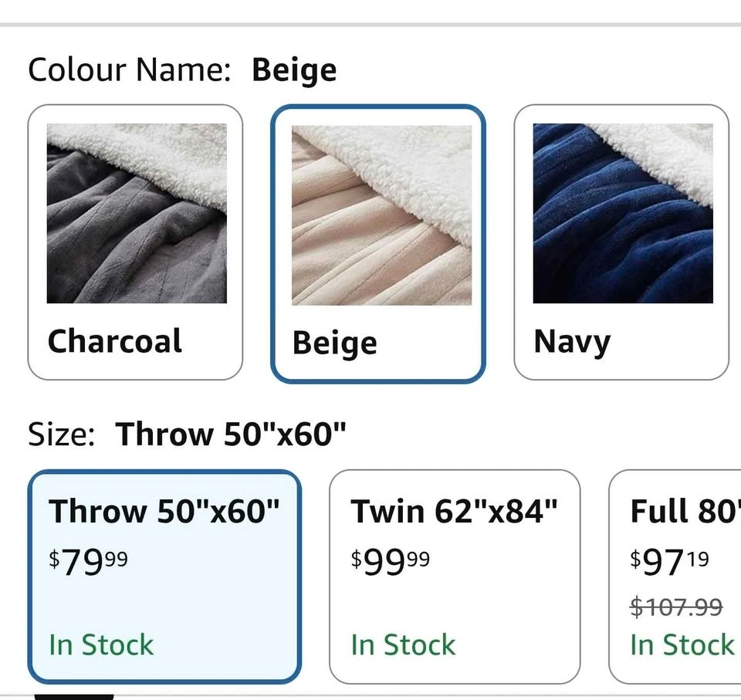Click the Beige text label
This screenshot has height=700, width=741.
pyautogui.click(x=334, y=343)
